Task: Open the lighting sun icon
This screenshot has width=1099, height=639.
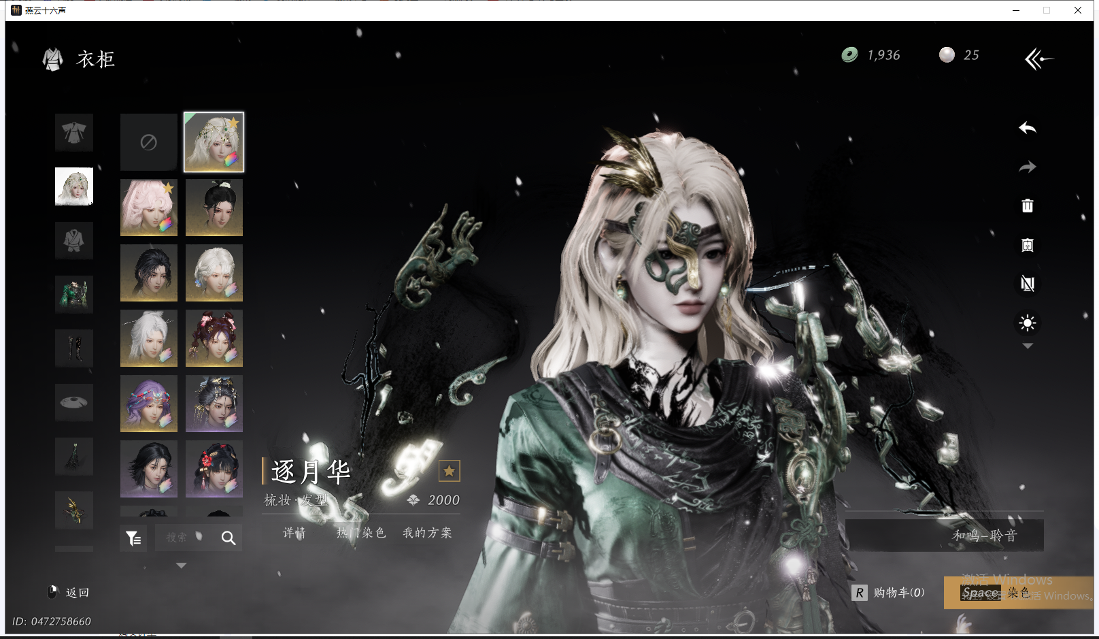Action: point(1027,323)
